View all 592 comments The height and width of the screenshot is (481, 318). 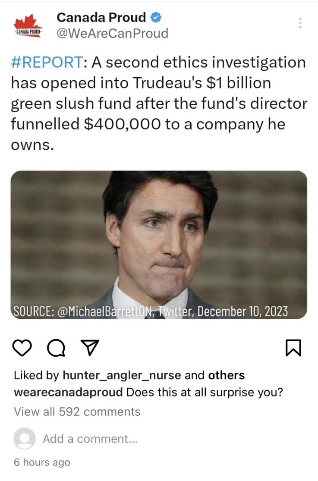click(x=77, y=412)
